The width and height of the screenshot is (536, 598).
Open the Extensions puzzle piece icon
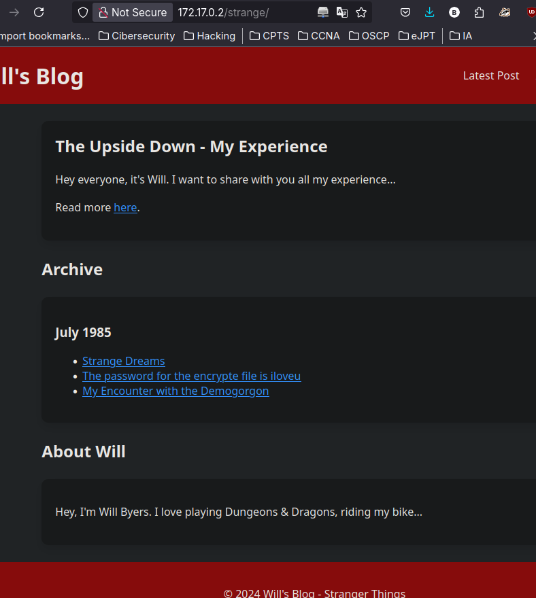point(479,12)
